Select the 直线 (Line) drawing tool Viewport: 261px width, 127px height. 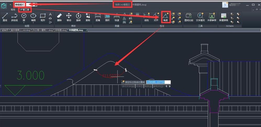tap(5, 17)
